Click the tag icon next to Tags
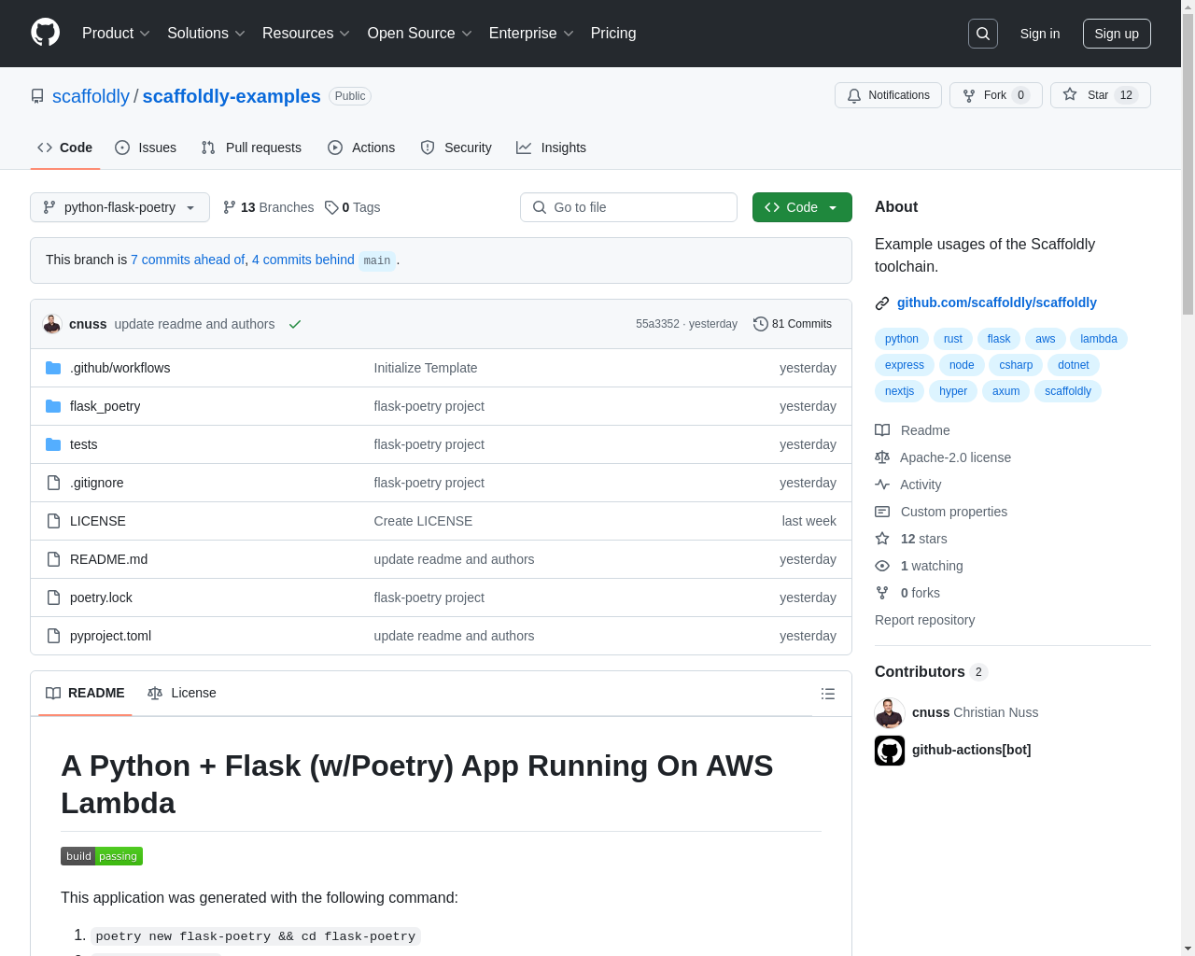This screenshot has width=1195, height=956. pyautogui.click(x=331, y=207)
